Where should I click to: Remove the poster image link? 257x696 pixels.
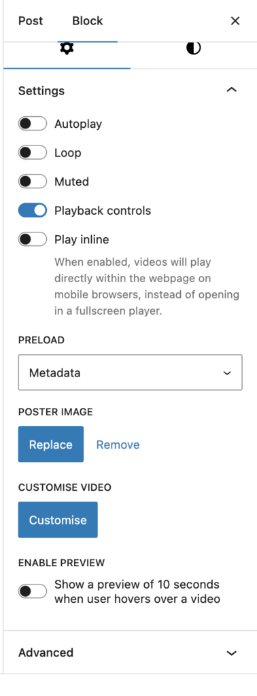point(118,445)
